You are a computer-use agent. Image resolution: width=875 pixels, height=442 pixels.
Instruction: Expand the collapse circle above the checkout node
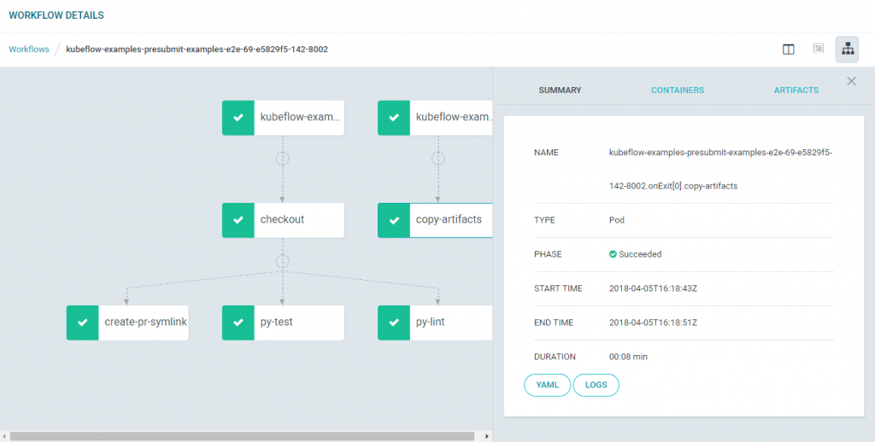point(282,159)
